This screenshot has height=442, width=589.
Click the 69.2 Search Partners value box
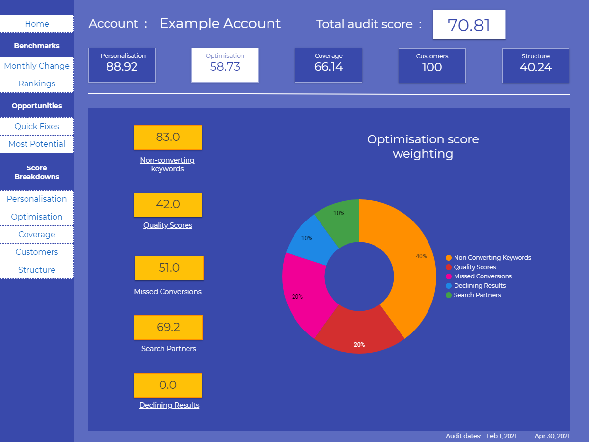point(168,327)
